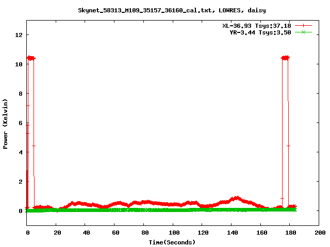Click x-axis tick label 20
Screen dimensions: 330x247
(x=57, y=233)
